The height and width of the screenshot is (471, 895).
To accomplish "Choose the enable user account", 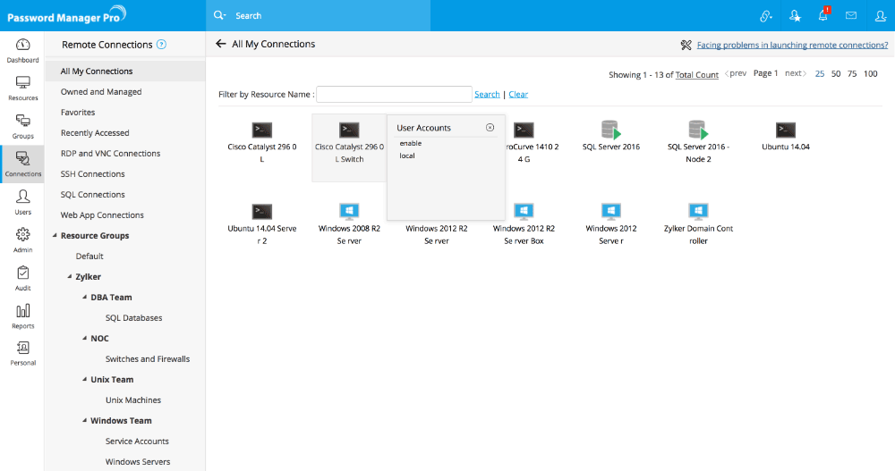I will pos(411,143).
